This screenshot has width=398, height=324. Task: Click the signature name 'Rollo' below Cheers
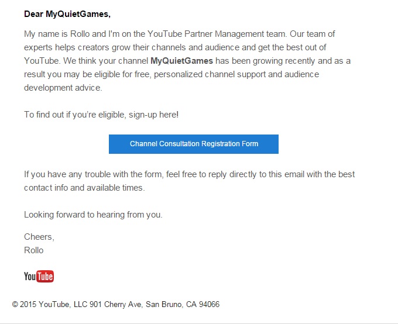point(34,250)
